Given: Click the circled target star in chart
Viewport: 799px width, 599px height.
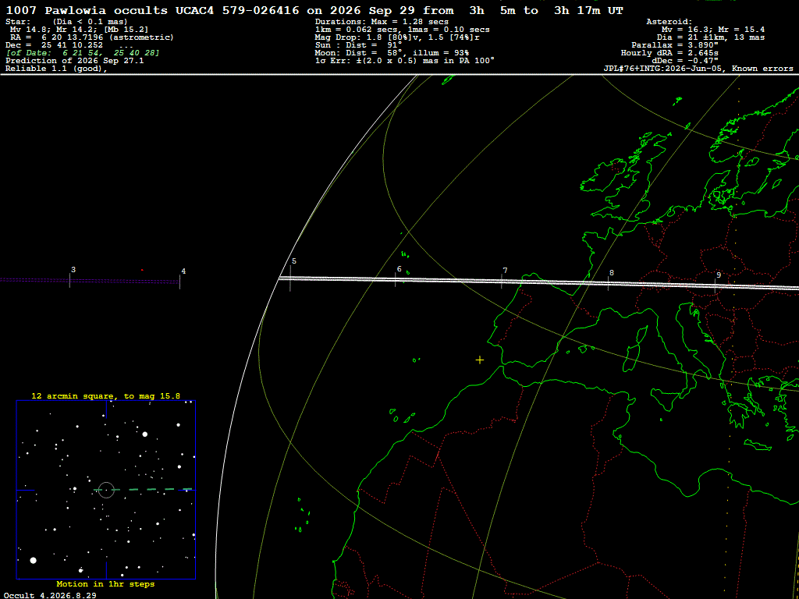Looking at the screenshot, I should coord(106,490).
